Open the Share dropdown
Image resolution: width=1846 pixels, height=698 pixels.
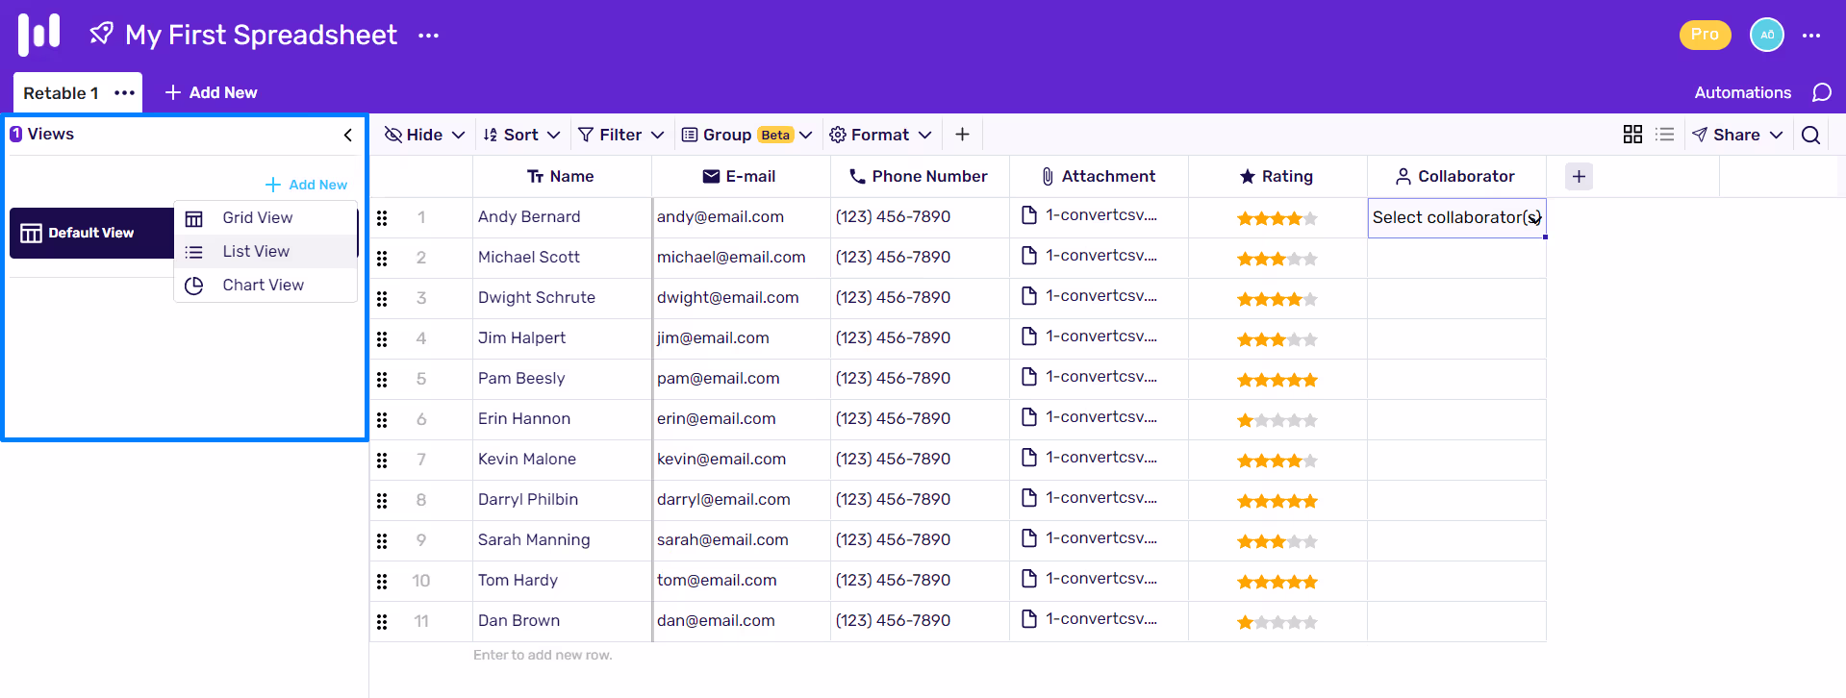tap(1737, 135)
